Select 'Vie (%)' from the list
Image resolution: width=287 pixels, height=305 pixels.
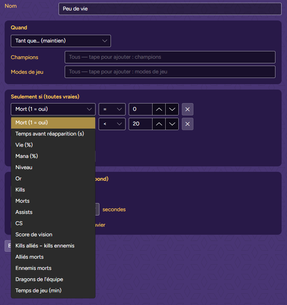pos(53,145)
